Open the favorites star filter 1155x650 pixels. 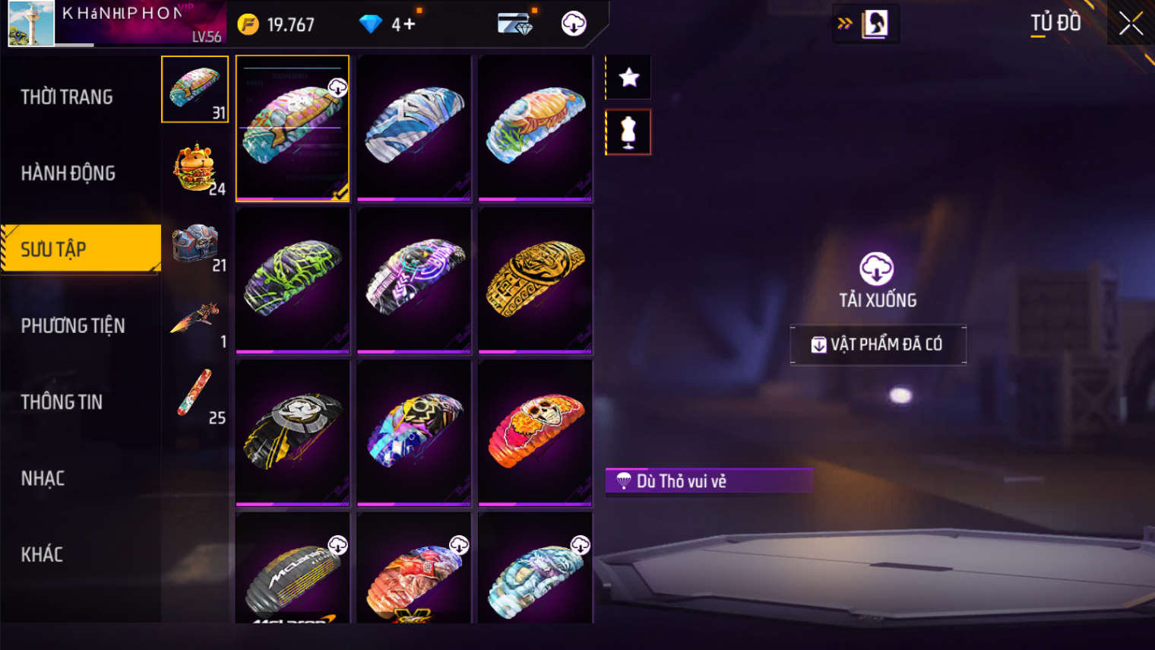[628, 78]
